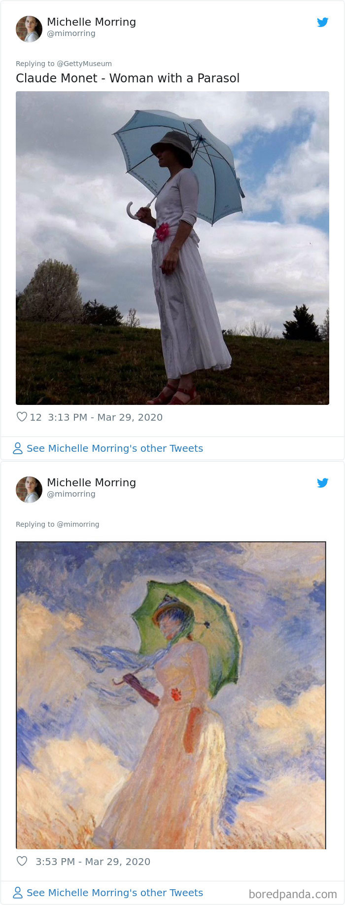This screenshot has width=345, height=905.
Task: Click the Michelle Morring display name on the top tweet
Action: (91, 22)
